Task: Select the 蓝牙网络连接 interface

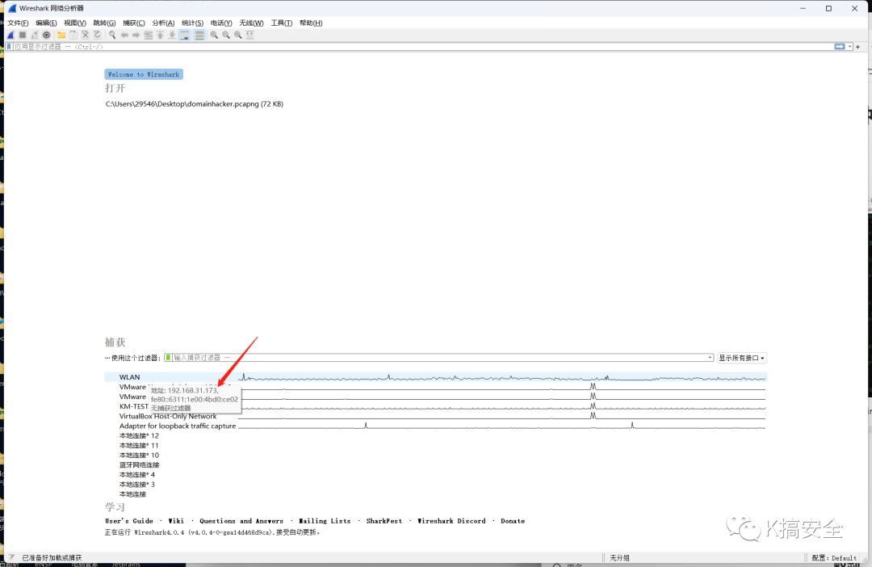Action: [x=139, y=465]
